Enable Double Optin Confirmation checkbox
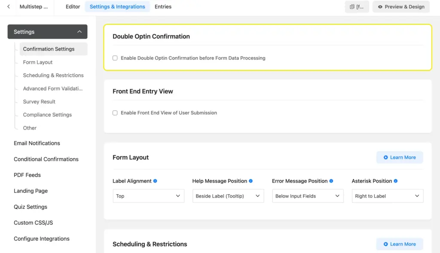The width and height of the screenshot is (440, 253). 115,58
